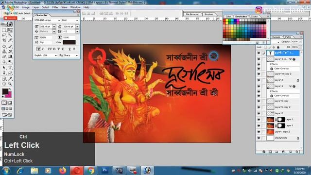The width and height of the screenshot is (311, 175).
Task: Switch to the Channels tab
Action: pos(276,37)
